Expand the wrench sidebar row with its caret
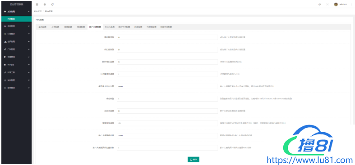This screenshot has height=165, width=355. pos(29,72)
